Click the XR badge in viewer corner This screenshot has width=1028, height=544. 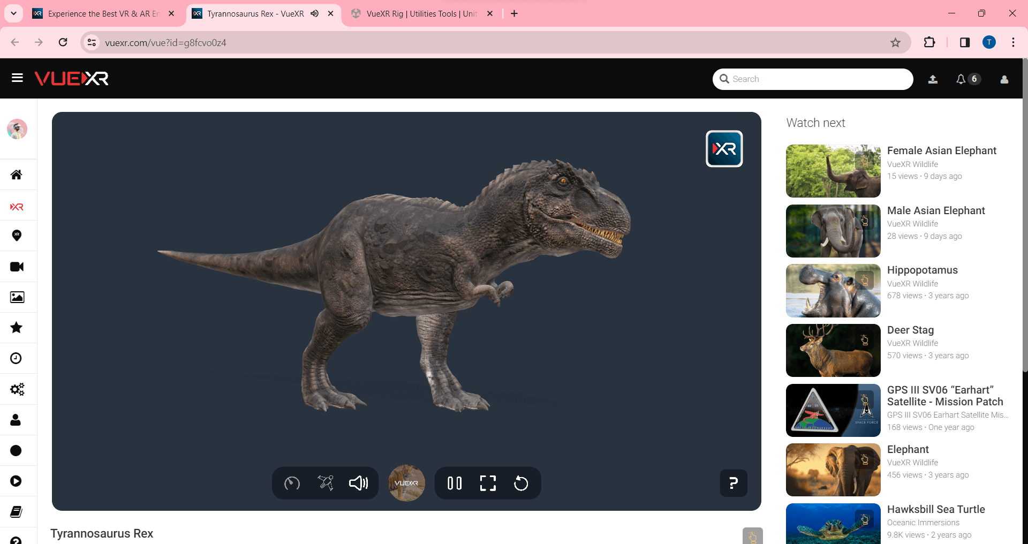[x=724, y=149]
